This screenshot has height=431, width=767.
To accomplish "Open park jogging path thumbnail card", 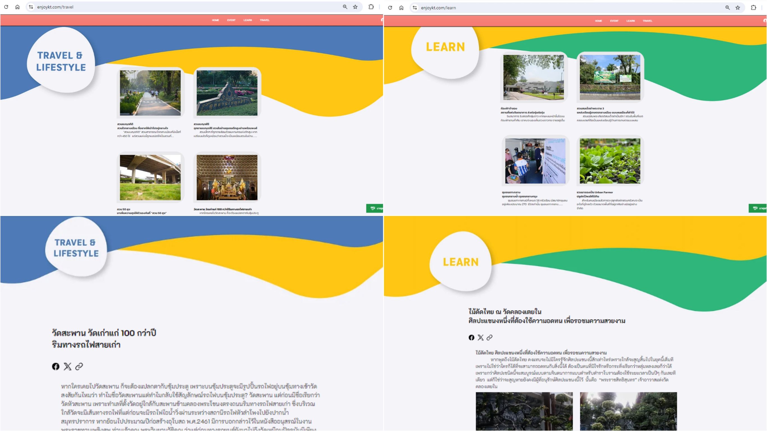I will 150,93.
